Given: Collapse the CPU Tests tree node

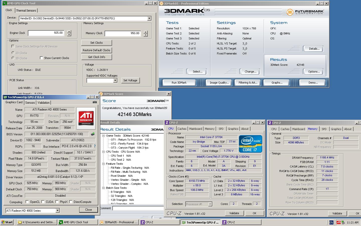Looking at the screenshot, I should [x=103, y=152].
